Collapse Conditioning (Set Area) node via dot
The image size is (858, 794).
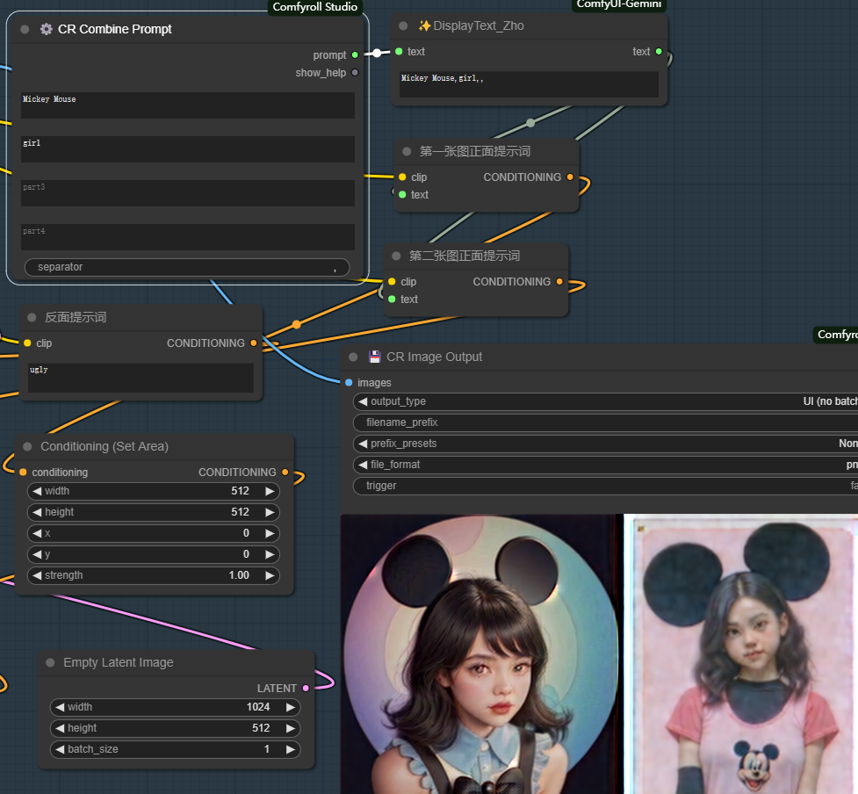[x=27, y=446]
